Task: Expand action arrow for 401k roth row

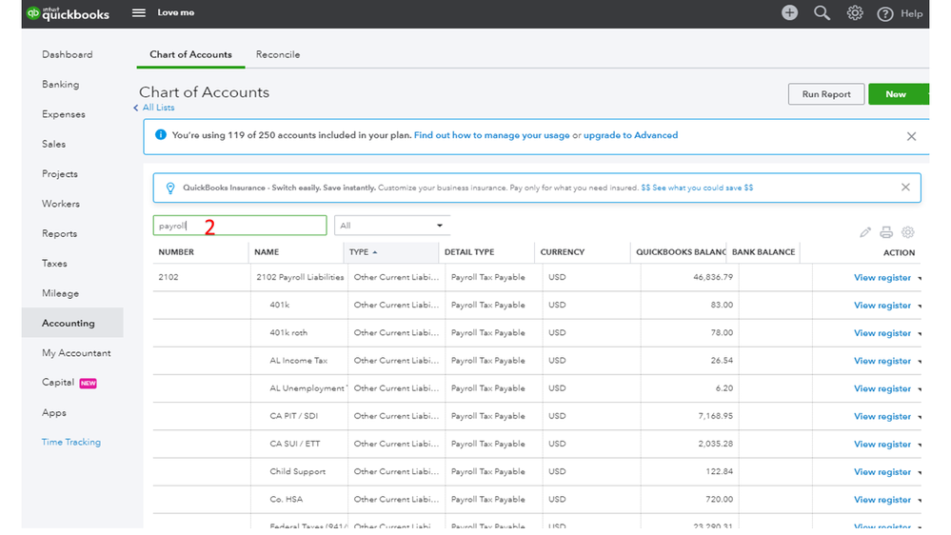Action: pos(920,334)
